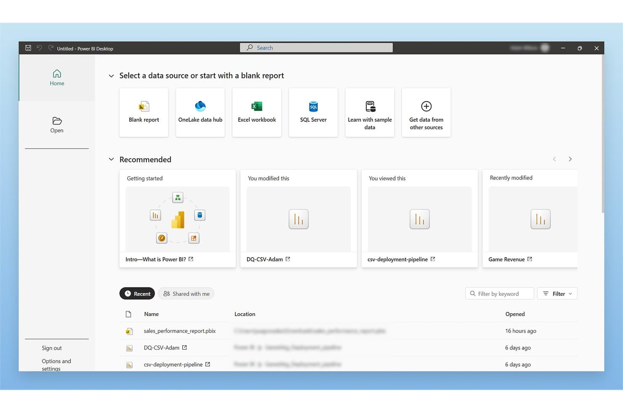Sort by the Opened column header

[x=515, y=314]
